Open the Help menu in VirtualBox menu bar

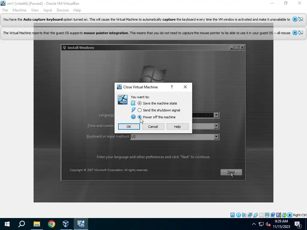point(77,10)
